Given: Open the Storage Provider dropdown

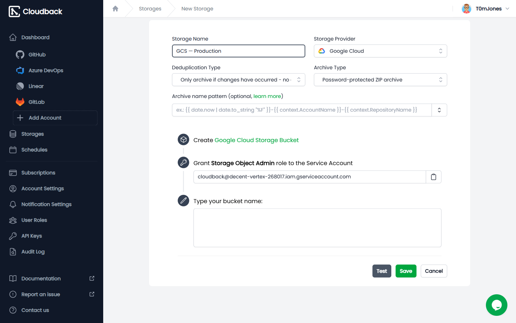Looking at the screenshot, I should click(x=381, y=51).
